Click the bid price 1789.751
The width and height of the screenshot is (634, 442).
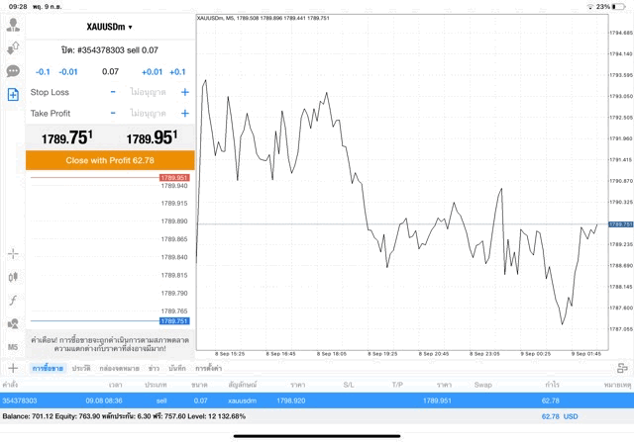click(67, 137)
